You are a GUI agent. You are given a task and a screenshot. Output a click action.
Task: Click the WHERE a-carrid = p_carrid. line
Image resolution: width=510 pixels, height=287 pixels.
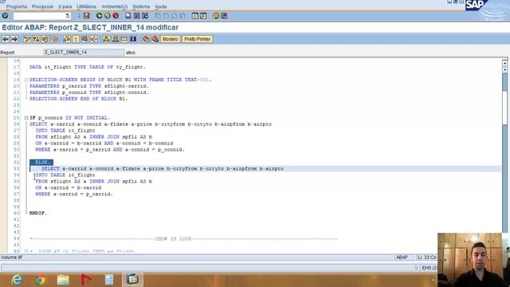tap(74, 194)
